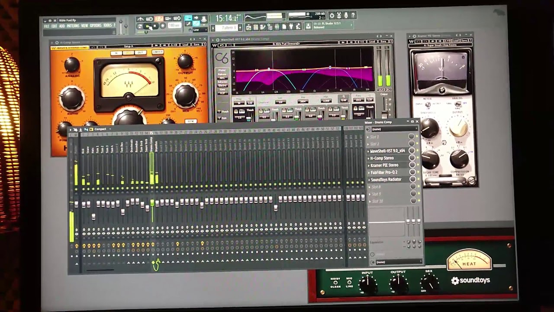This screenshot has width=554, height=312.
Task: Toggle loop recording mode
Action: pyautogui.click(x=177, y=19)
